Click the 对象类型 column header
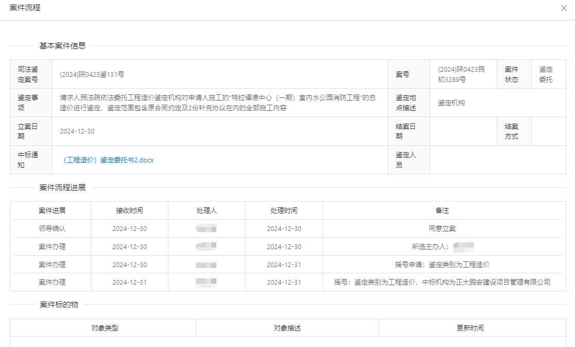Viewport: 575px width, 347px height. click(105, 328)
